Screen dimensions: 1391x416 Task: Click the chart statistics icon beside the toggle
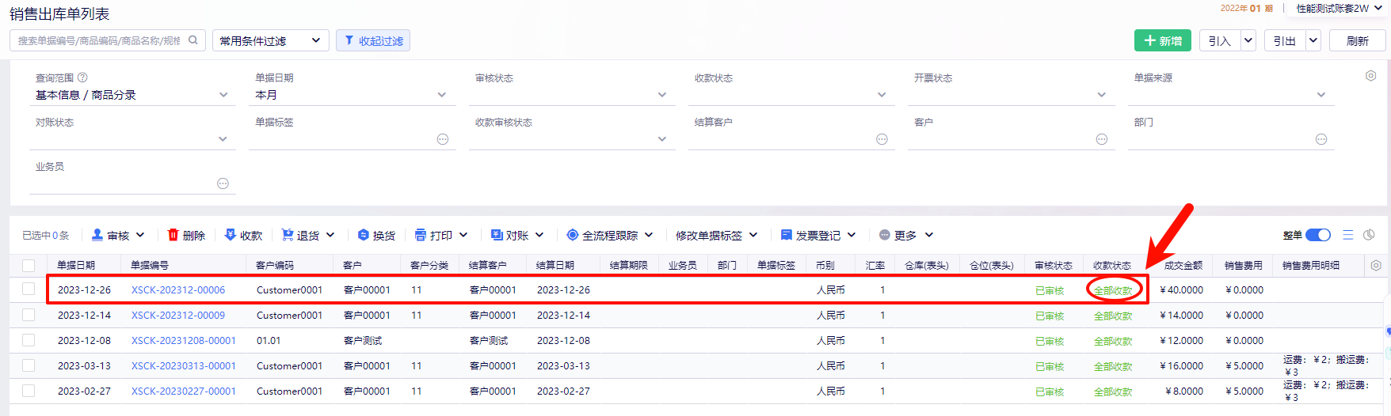1369,235
